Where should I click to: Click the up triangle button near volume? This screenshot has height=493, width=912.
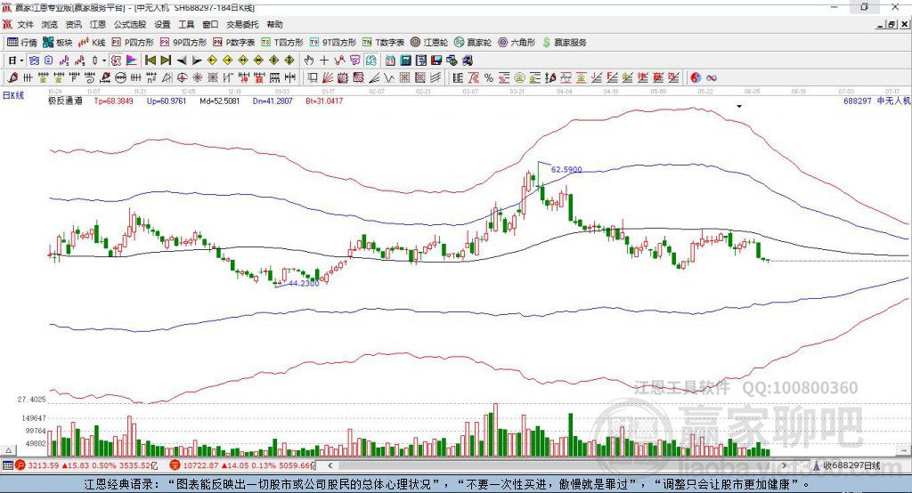coord(8,450)
